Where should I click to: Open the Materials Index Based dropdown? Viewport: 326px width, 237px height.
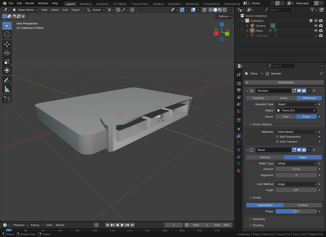(296, 132)
